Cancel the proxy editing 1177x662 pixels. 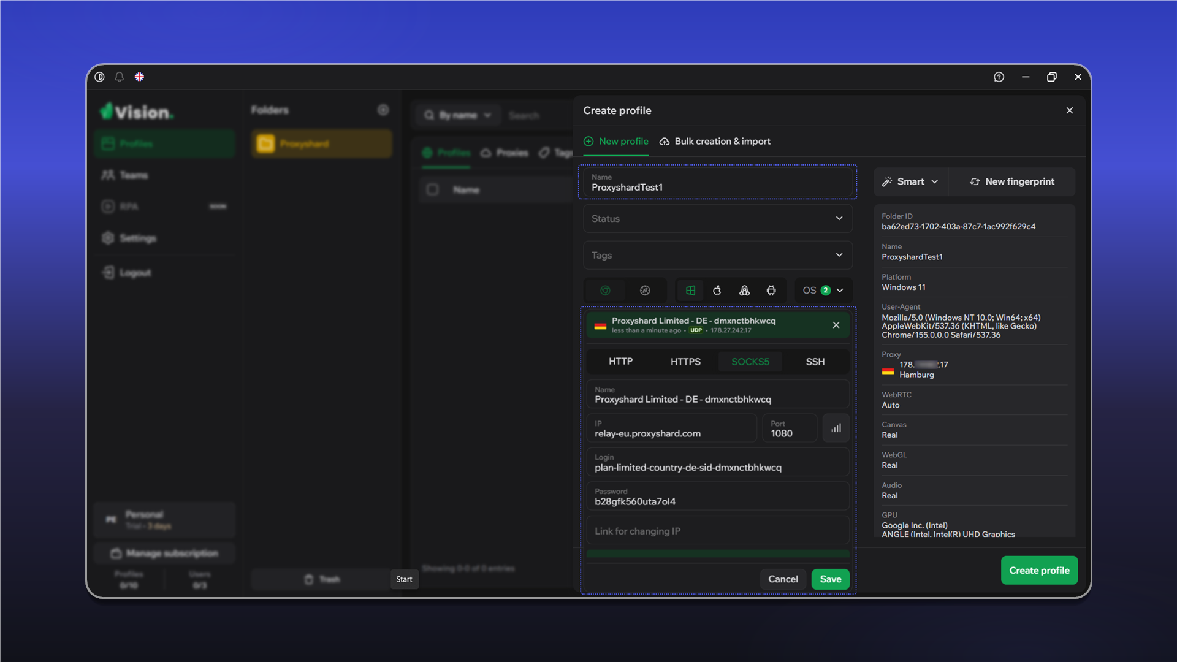click(x=783, y=579)
